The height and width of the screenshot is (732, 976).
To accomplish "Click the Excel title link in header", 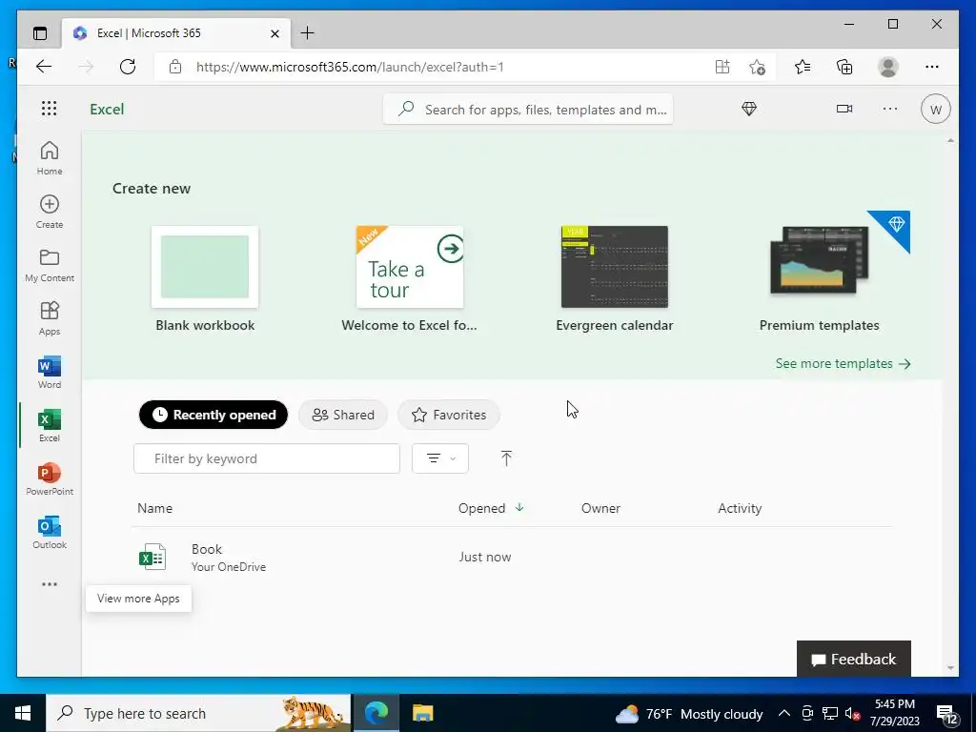I will coord(107,109).
